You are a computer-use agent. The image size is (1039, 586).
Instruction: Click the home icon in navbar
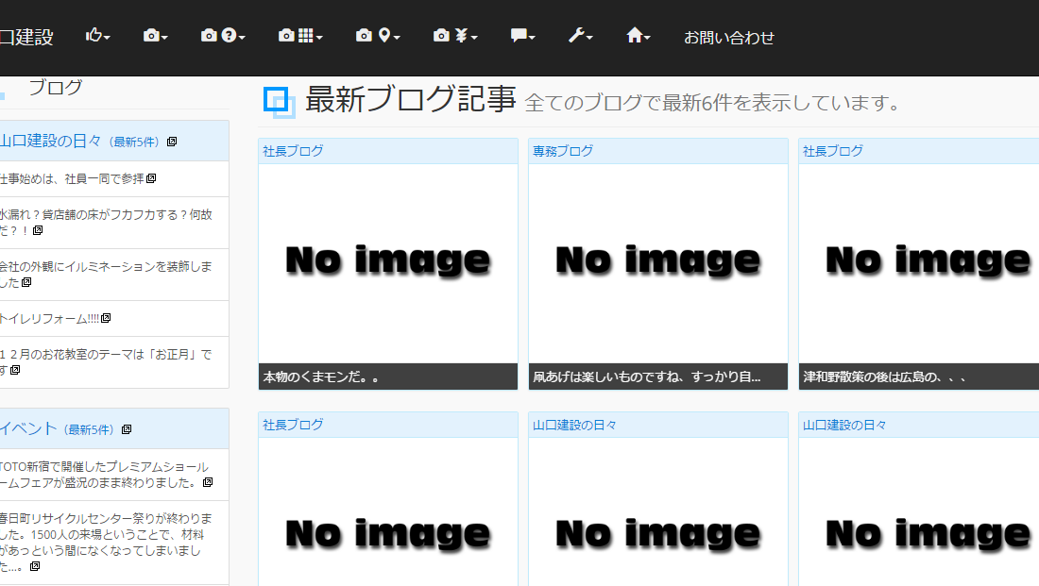[x=639, y=37]
